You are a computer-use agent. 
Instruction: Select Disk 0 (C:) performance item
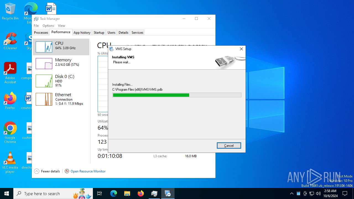61,81
